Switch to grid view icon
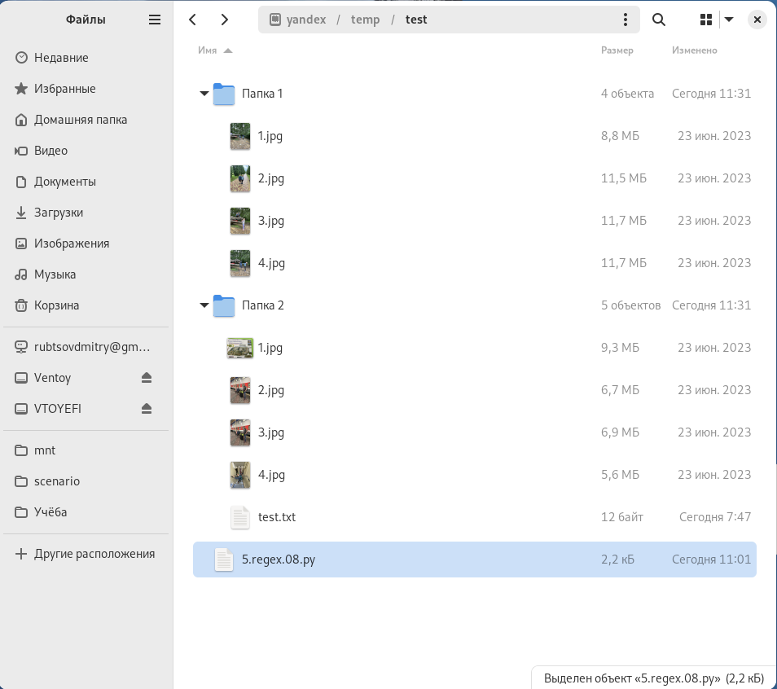777x689 pixels. (706, 20)
